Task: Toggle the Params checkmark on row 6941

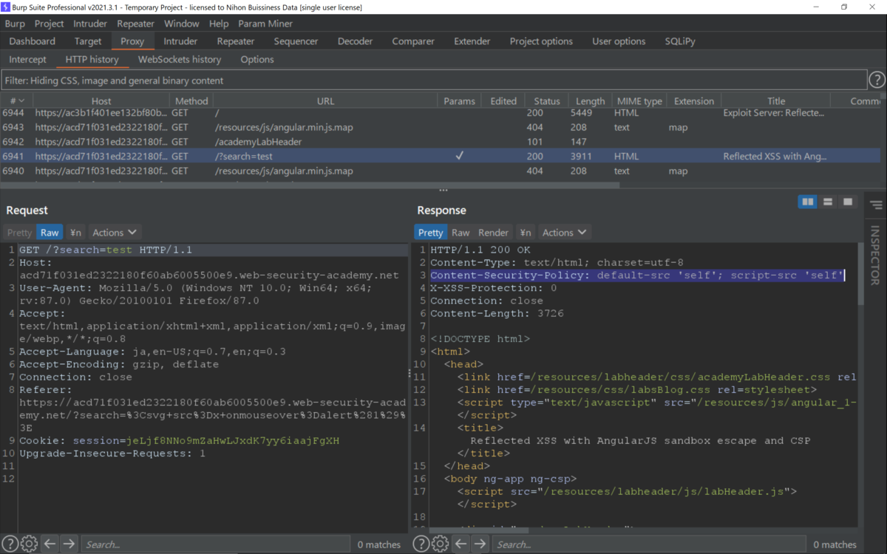Action: coord(460,156)
